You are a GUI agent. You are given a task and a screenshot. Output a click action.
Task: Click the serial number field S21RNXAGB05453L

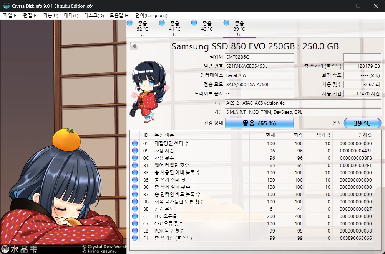(259, 66)
